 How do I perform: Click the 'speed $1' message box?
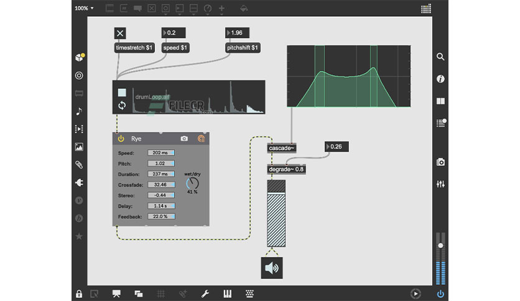click(175, 48)
